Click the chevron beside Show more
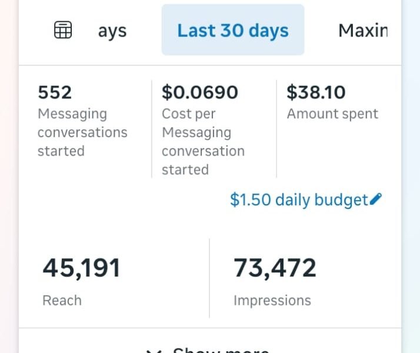This screenshot has width=420, height=353. (154, 351)
